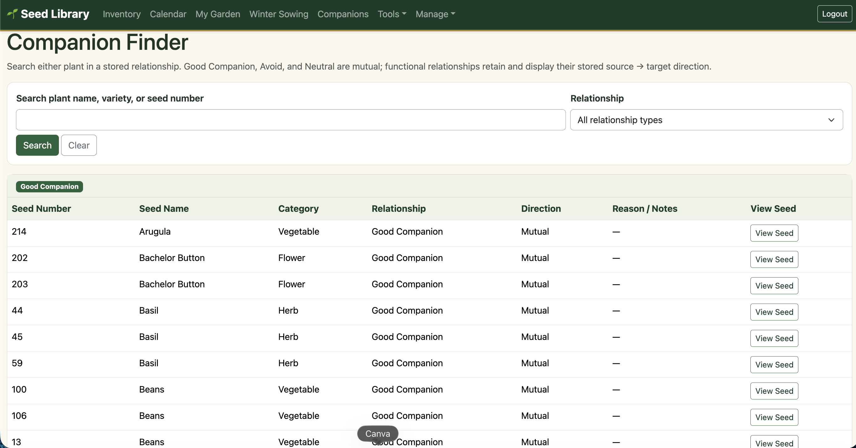Click Herb category in row 45
Image resolution: width=856 pixels, height=448 pixels.
click(288, 337)
